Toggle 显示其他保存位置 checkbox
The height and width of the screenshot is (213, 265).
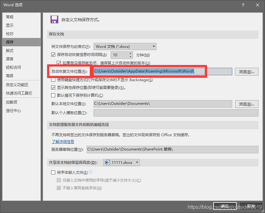(x=53, y=87)
